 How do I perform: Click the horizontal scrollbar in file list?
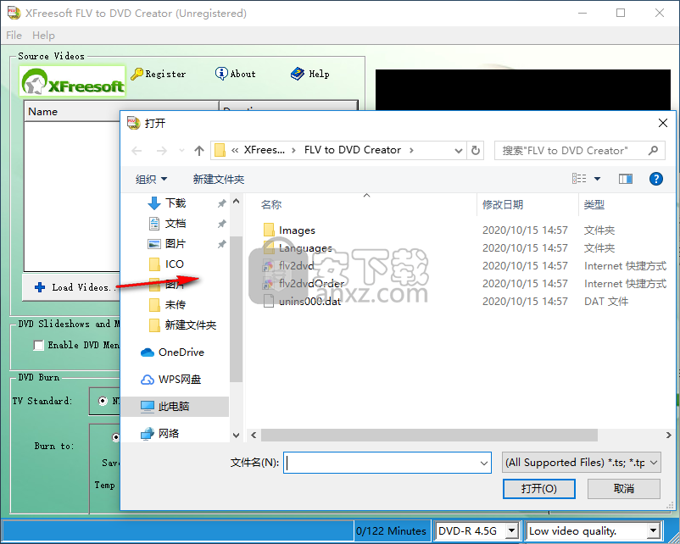point(429,436)
